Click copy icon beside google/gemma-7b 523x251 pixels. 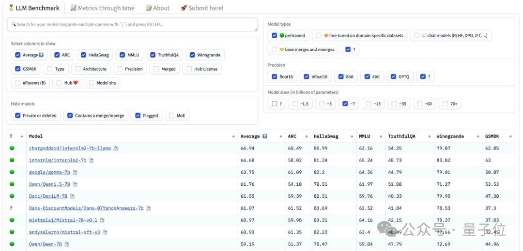pyautogui.click(x=75, y=172)
